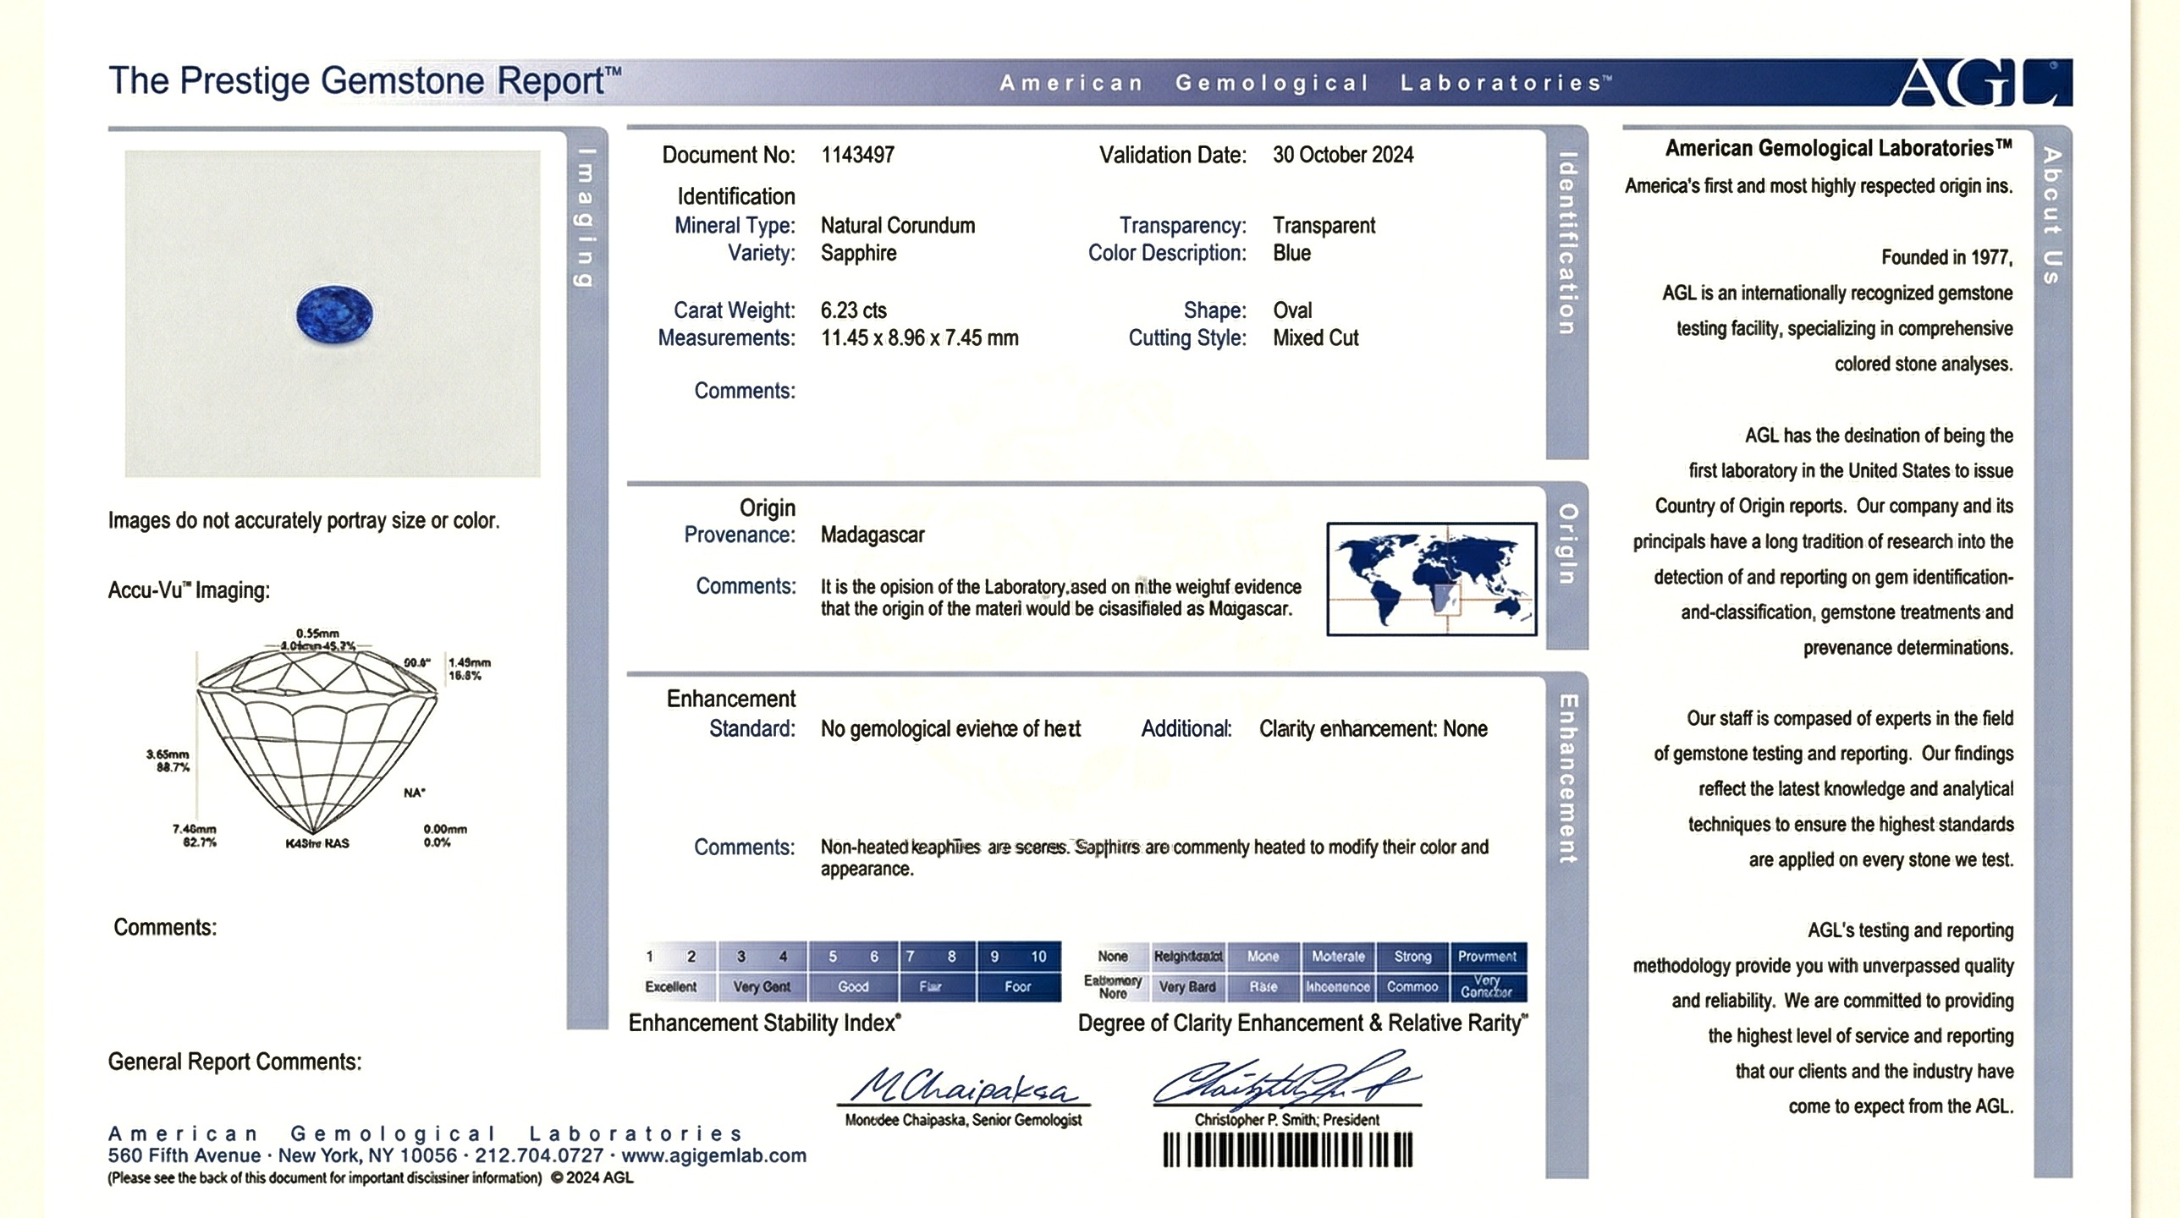Image resolution: width=2180 pixels, height=1218 pixels.
Task: Click the phone number 212.704.0727
Action: pos(539,1155)
